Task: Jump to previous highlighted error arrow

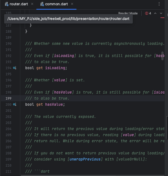Action: tap(155, 13)
